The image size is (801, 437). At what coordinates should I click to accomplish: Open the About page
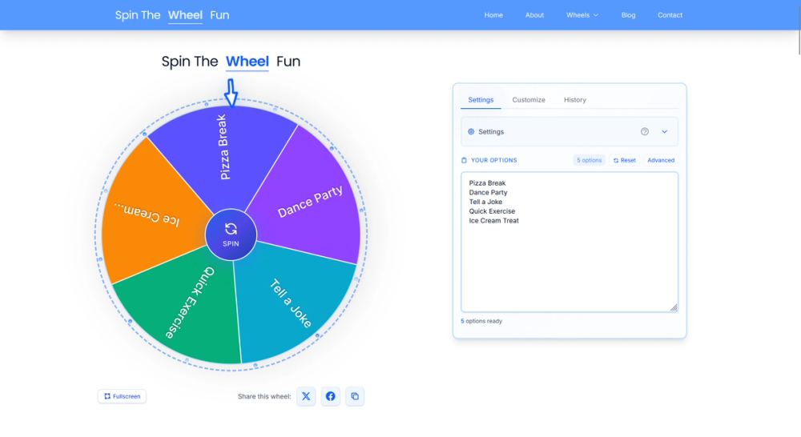pos(534,15)
